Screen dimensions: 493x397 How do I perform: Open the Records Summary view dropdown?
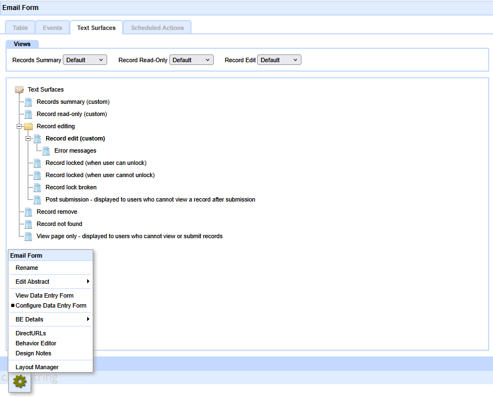click(x=85, y=60)
